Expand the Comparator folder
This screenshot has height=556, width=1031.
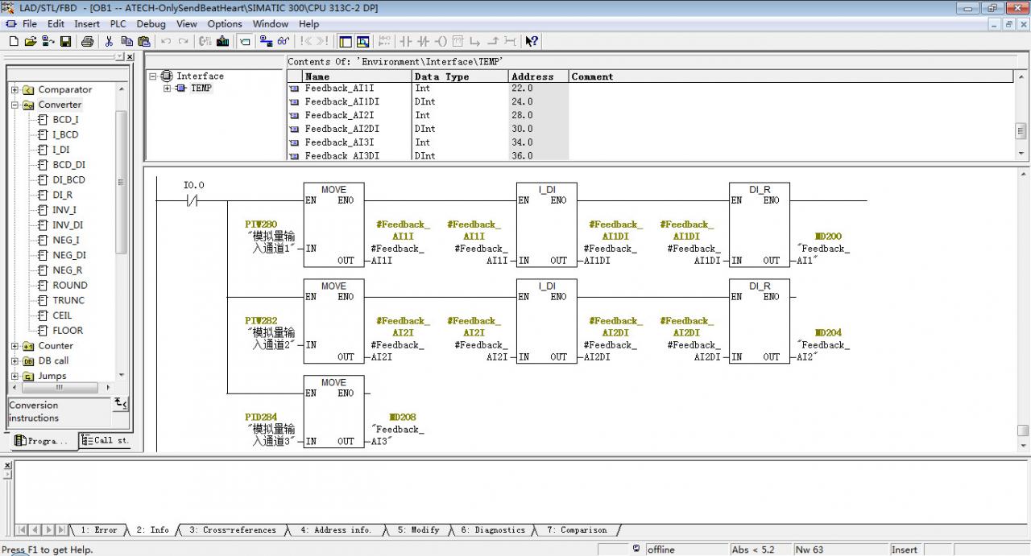(14, 90)
